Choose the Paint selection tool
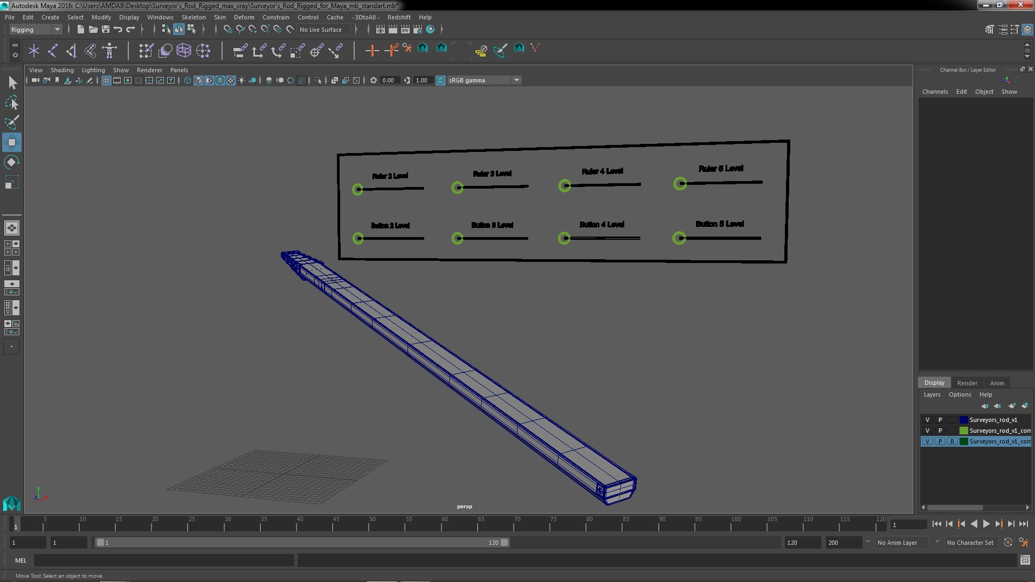 pos(12,122)
